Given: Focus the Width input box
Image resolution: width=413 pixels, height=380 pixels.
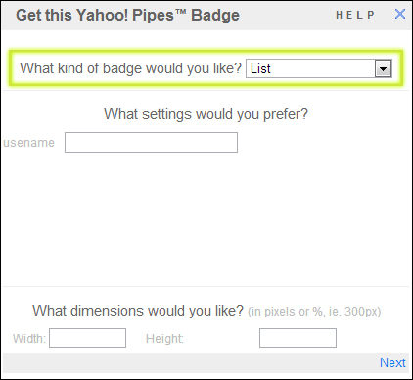Looking at the screenshot, I should click(87, 338).
